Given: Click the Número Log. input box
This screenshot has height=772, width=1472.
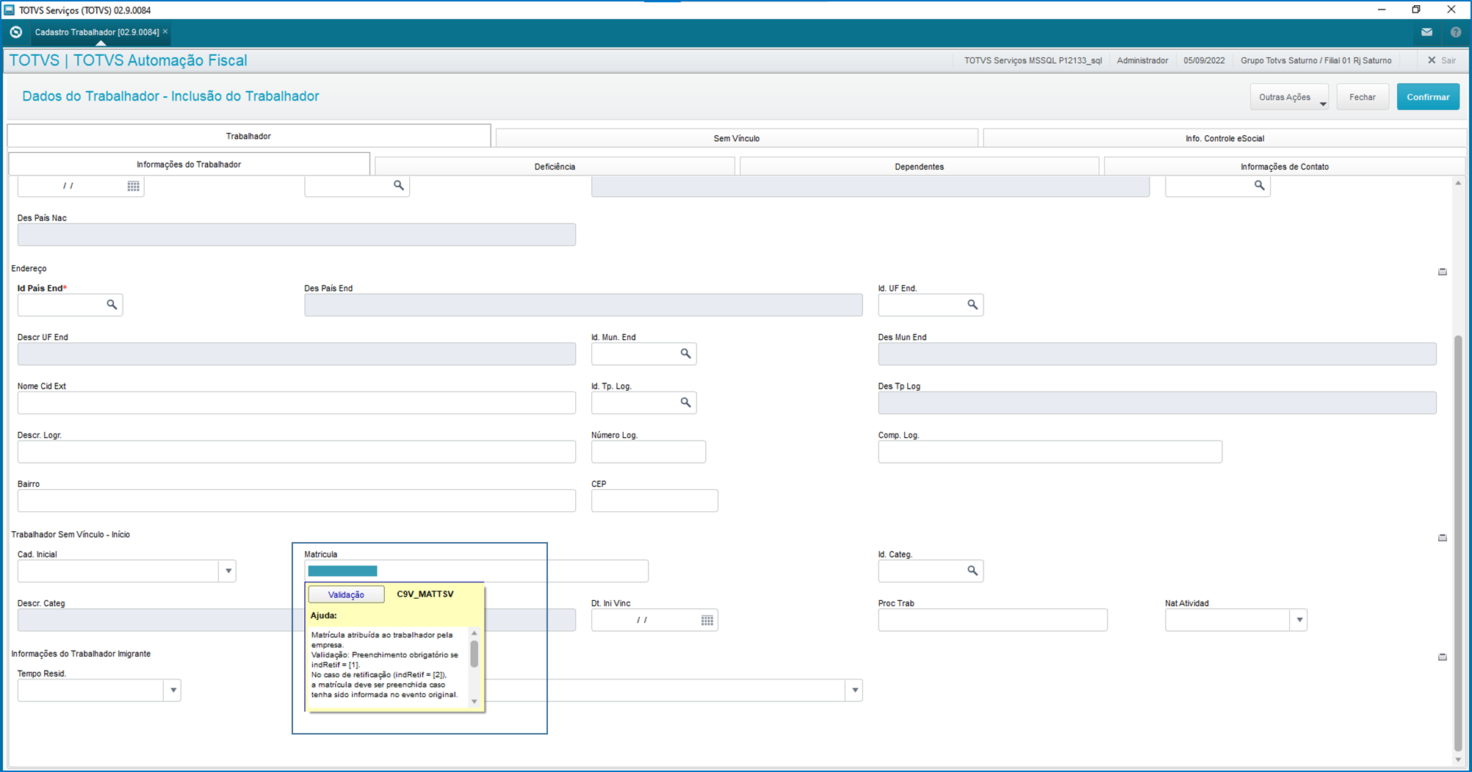Looking at the screenshot, I should (x=649, y=452).
